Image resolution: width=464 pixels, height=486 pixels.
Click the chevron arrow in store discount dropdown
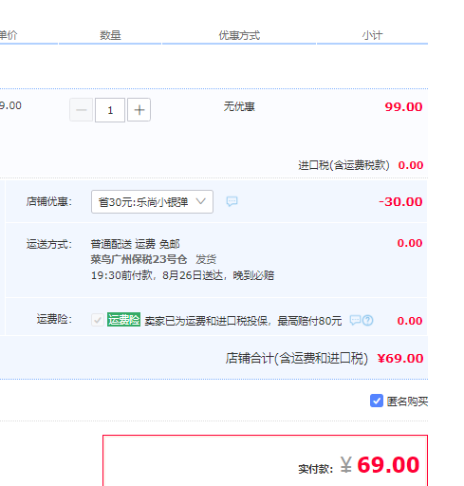point(201,201)
